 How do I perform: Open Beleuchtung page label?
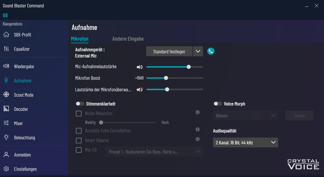tap(24, 138)
